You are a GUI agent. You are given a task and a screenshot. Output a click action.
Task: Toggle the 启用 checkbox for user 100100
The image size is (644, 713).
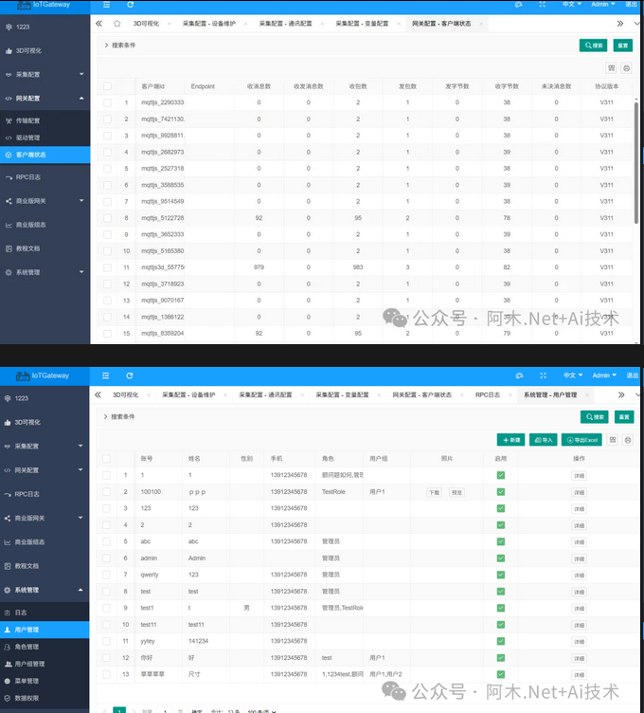[501, 492]
